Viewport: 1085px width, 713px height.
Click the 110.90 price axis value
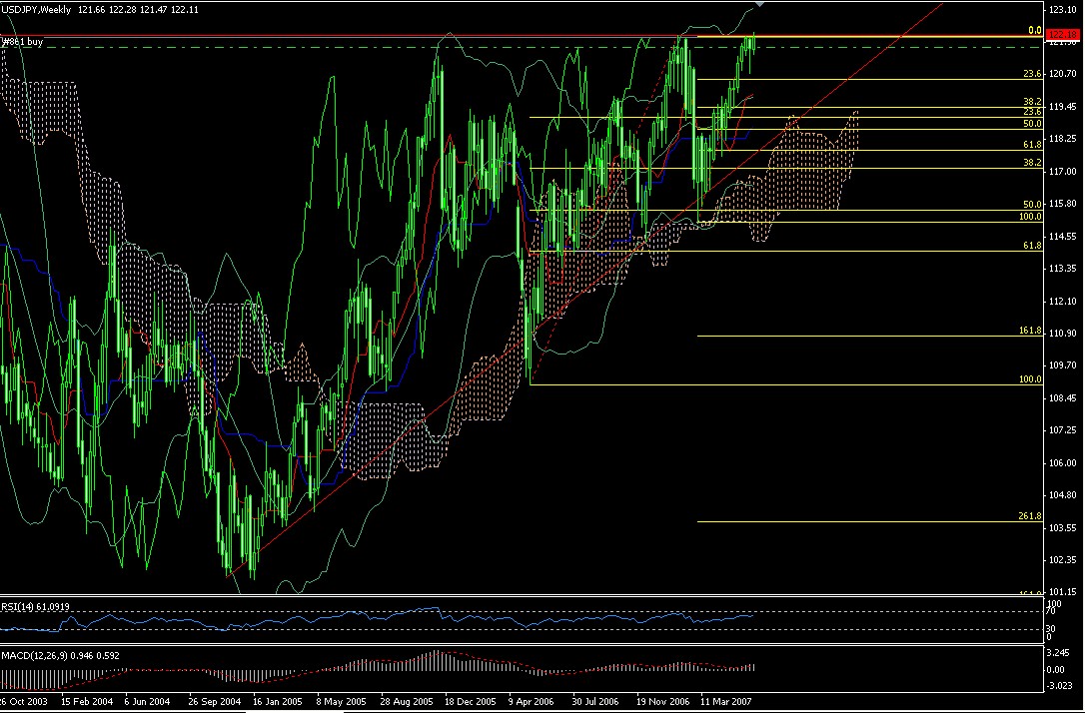point(1062,334)
